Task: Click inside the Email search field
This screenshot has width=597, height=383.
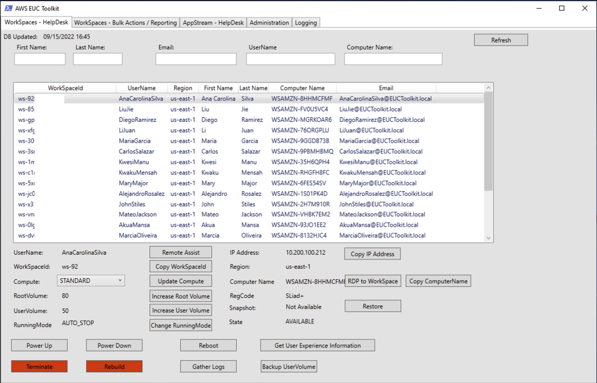Action: point(196,59)
